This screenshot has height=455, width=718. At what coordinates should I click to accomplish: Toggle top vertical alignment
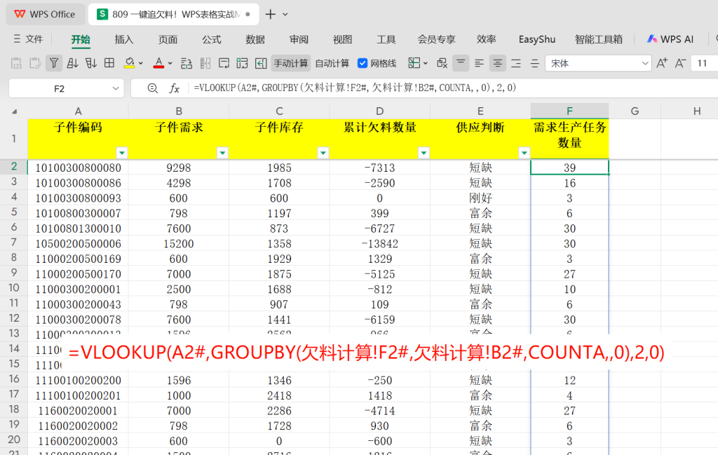(461, 63)
